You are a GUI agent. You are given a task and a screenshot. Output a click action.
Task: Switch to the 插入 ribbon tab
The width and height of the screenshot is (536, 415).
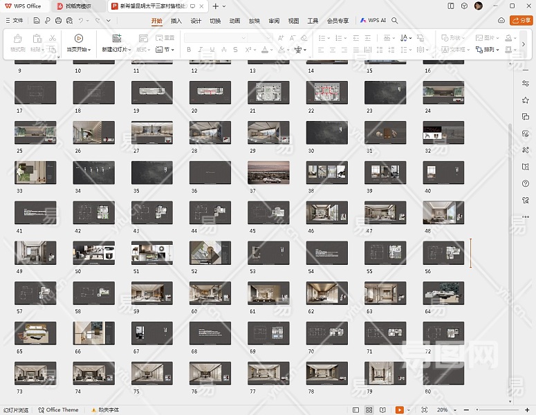click(176, 21)
